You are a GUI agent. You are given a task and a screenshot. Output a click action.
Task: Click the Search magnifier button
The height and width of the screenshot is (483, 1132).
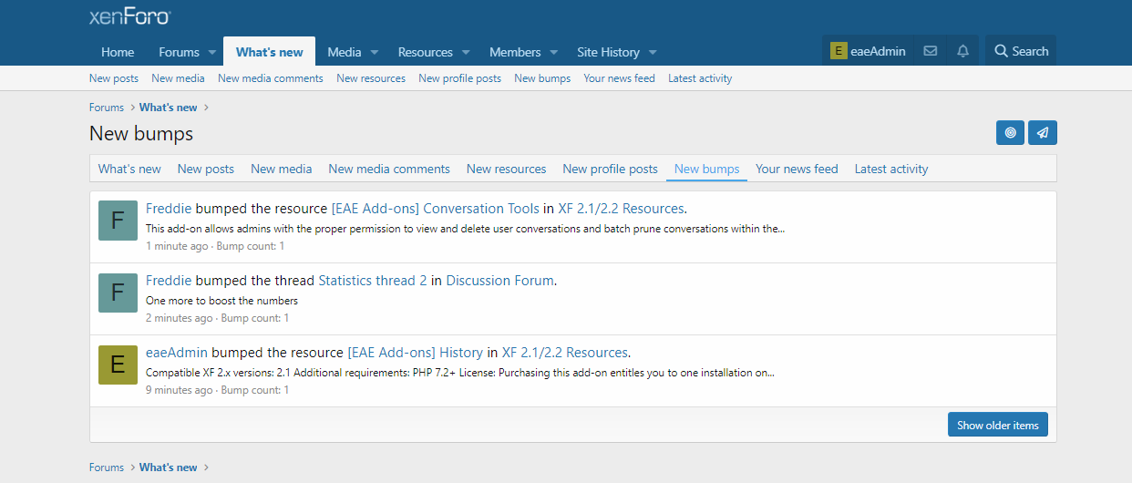(x=1021, y=51)
